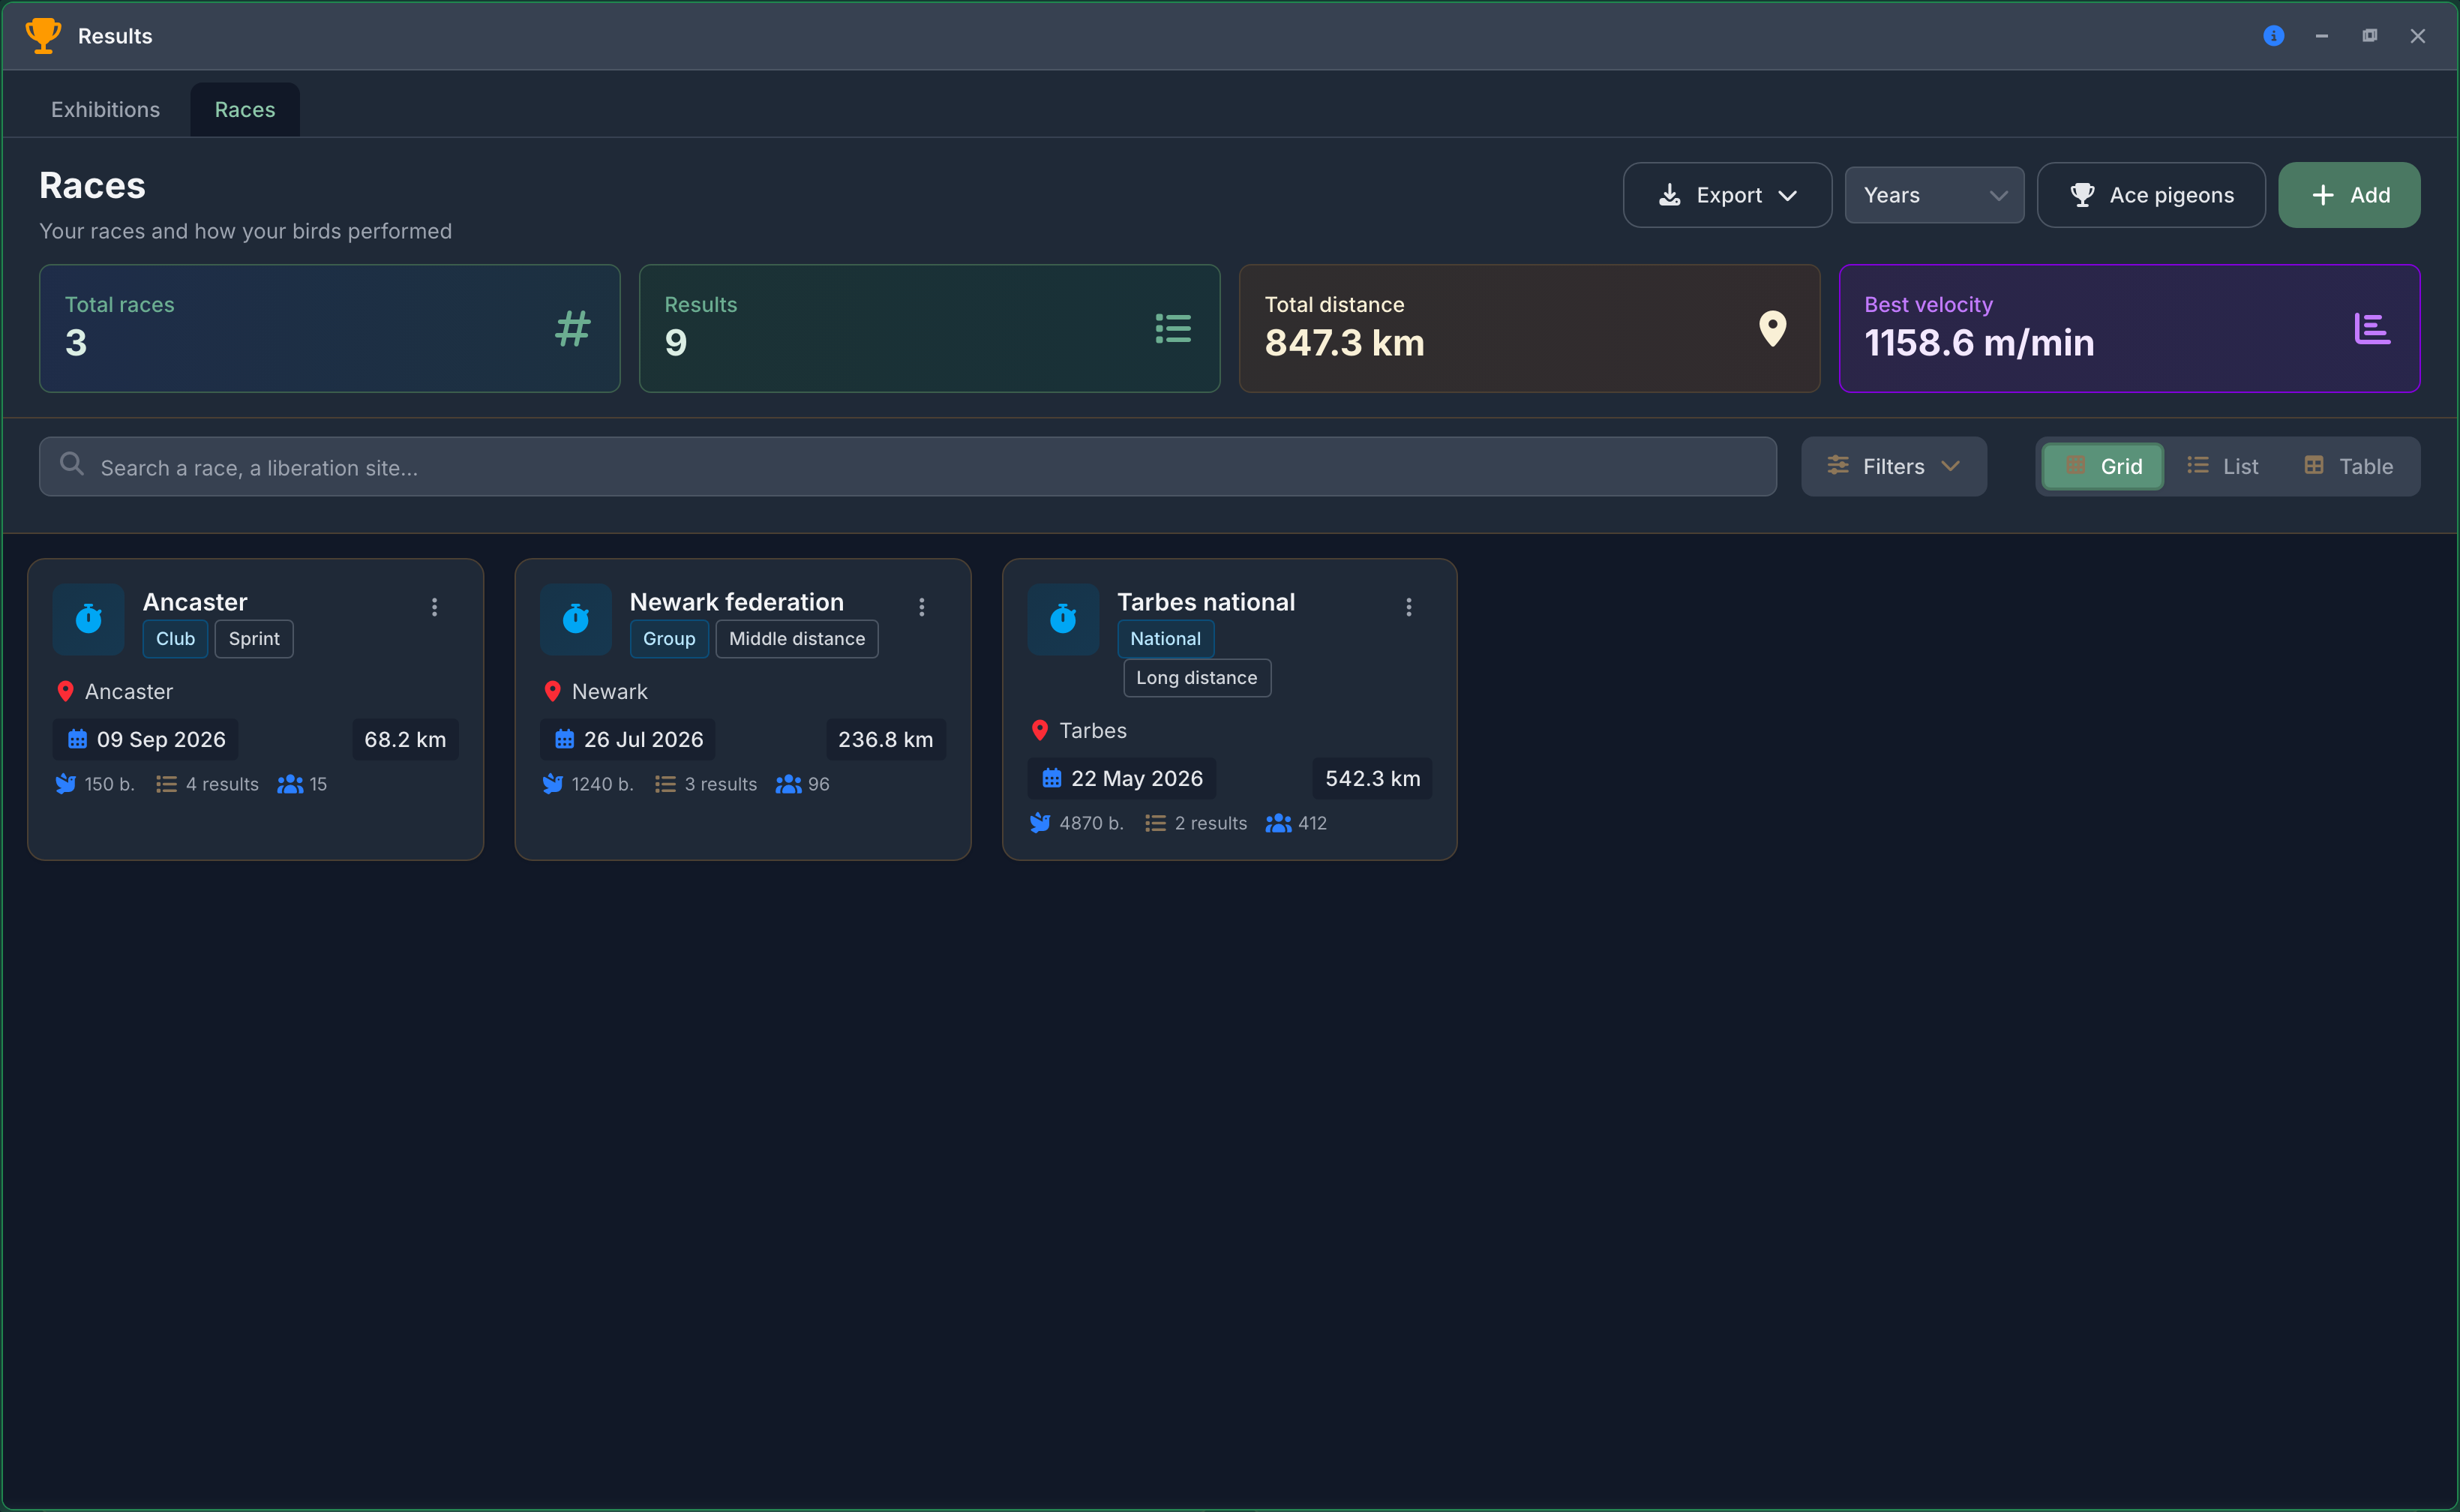This screenshot has width=2460, height=1512.
Task: Click the stopwatch icon on Tarbes national card
Action: coord(1063,619)
